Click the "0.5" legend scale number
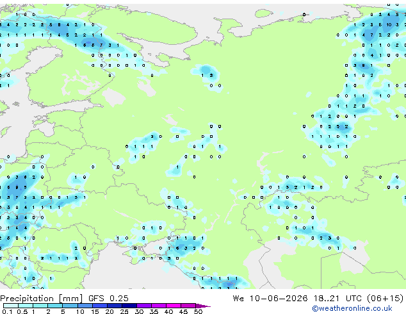Viewport: 406px width, 314px height. (22, 311)
